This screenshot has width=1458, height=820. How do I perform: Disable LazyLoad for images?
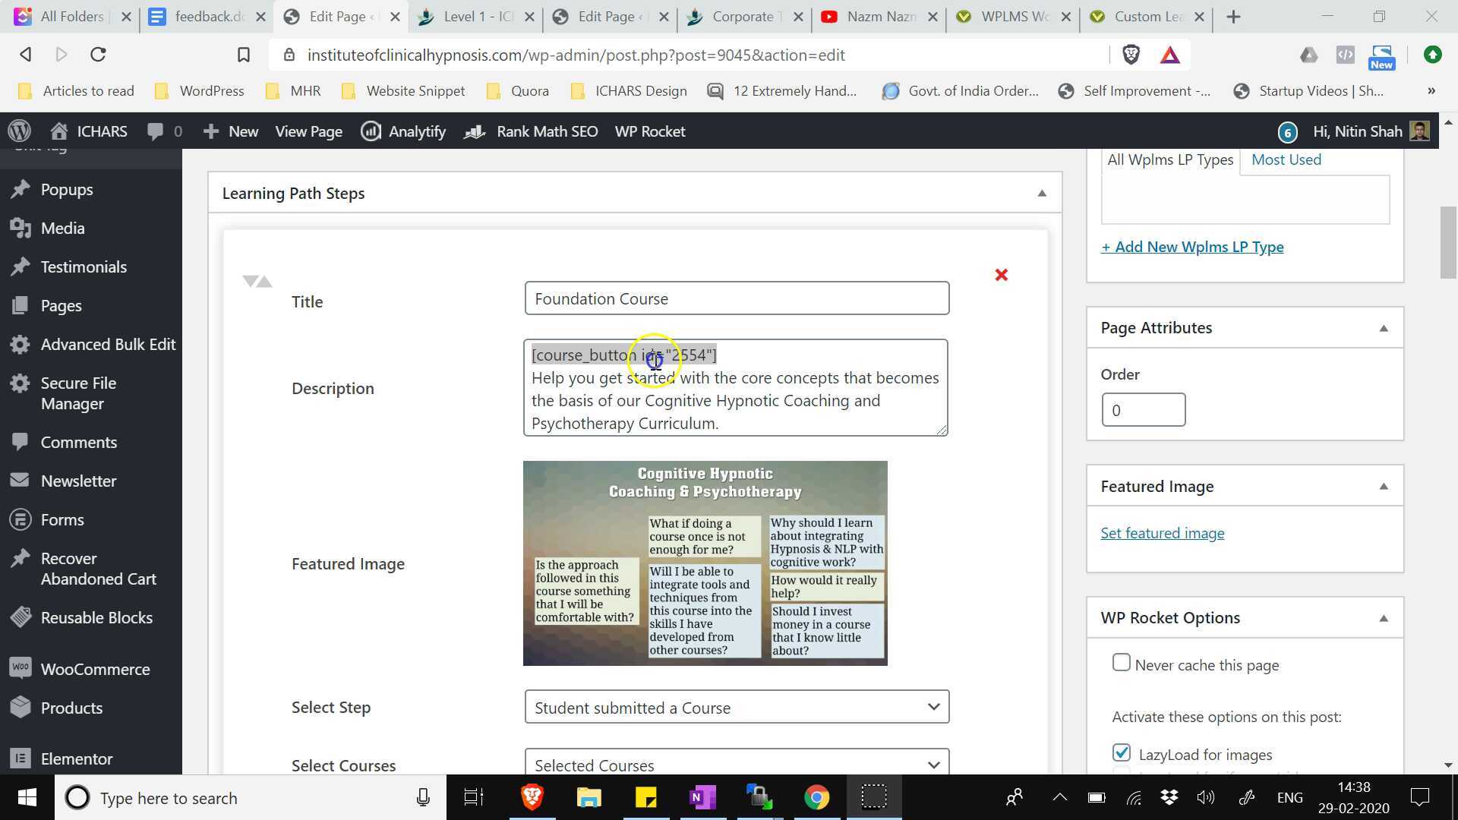point(1122,752)
